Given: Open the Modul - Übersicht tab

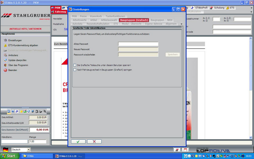Looking at the screenshot, I should (132, 24).
